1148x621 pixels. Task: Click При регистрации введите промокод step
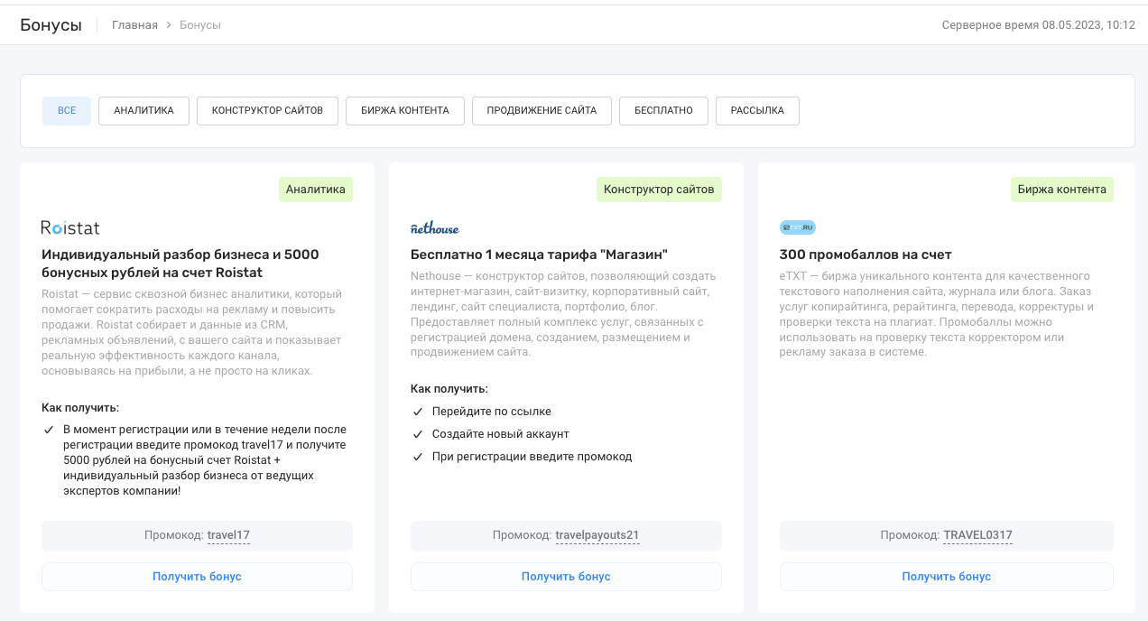[532, 457]
